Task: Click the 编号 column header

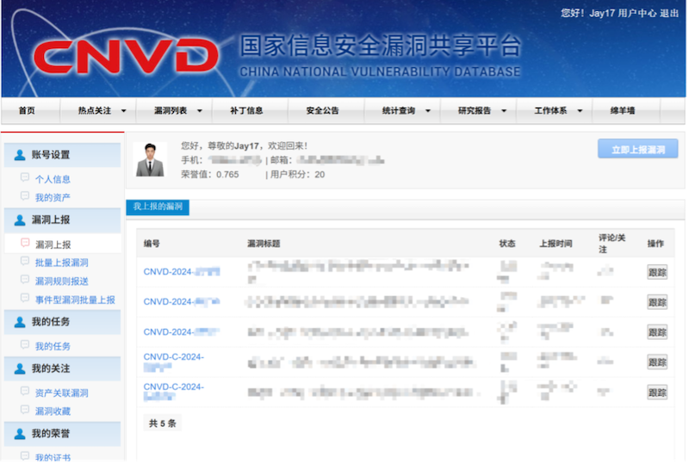Action: [x=152, y=244]
